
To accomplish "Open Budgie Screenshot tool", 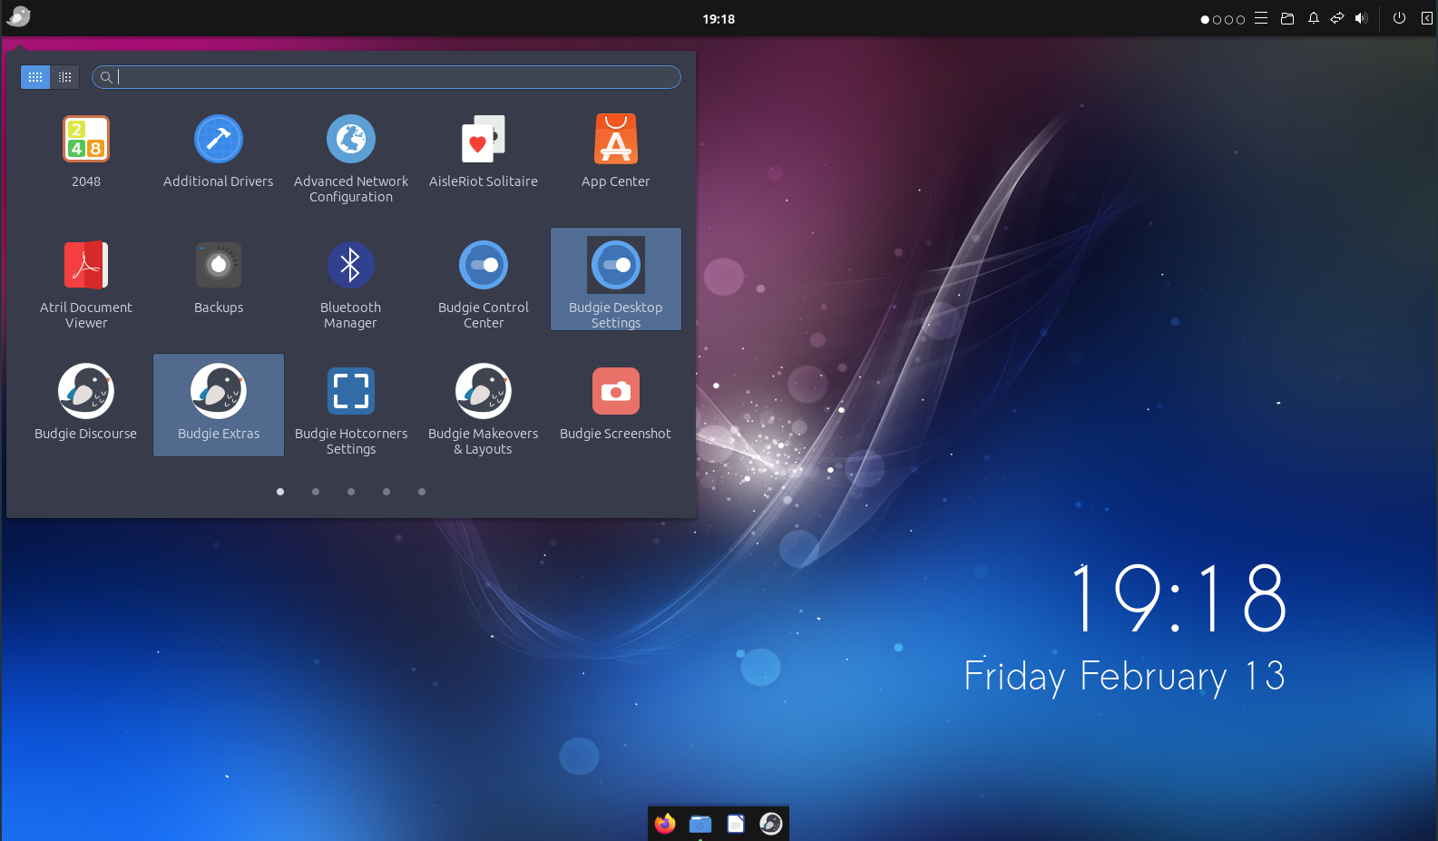I will [x=616, y=406].
